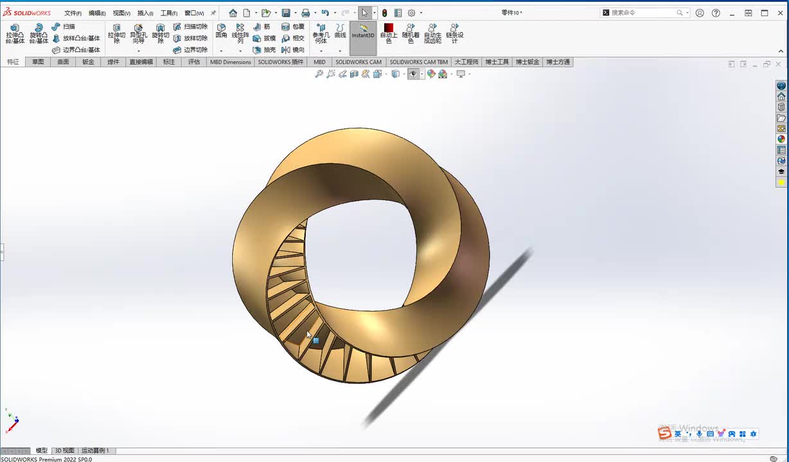Expand Curves dropdown arrow
This screenshot has height=462, width=789.
click(340, 51)
